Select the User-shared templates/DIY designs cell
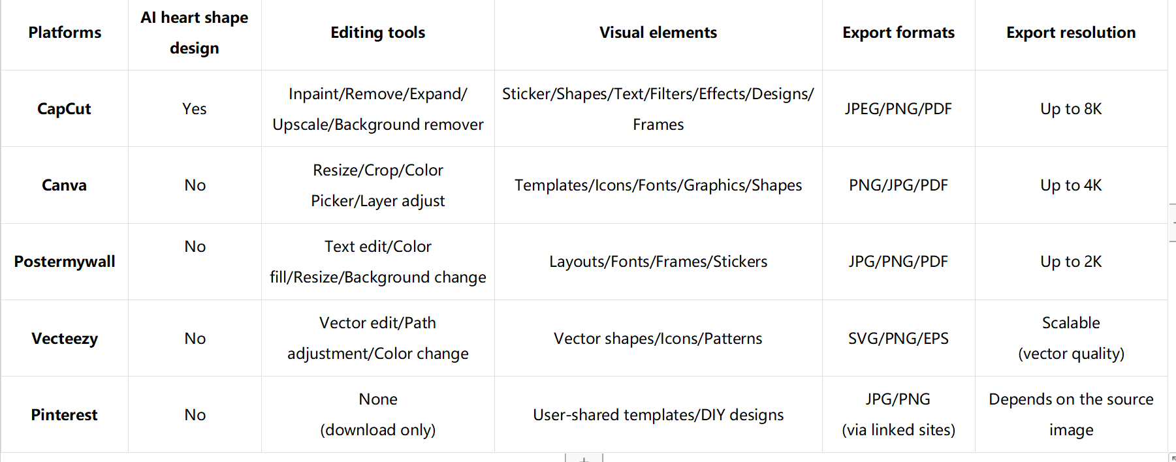This screenshot has height=462, width=1176. [x=658, y=415]
